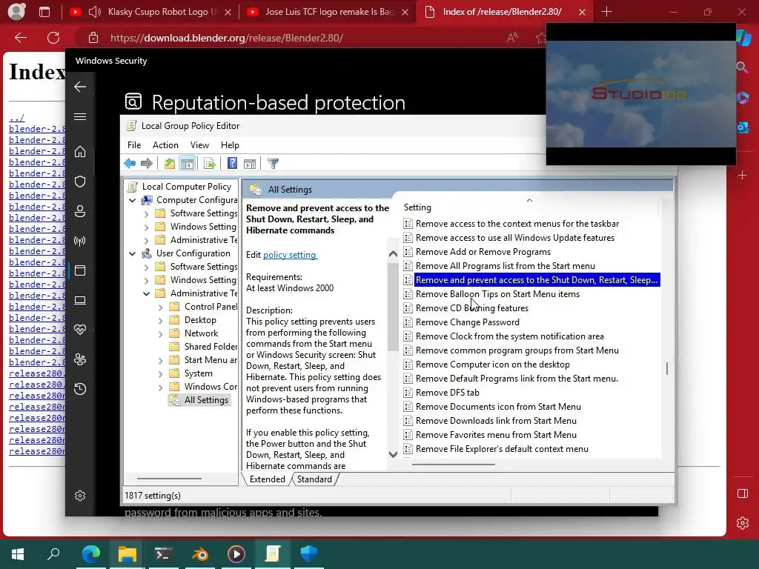Open Family options icon in sidebar
The width and height of the screenshot is (759, 569).
(80, 359)
